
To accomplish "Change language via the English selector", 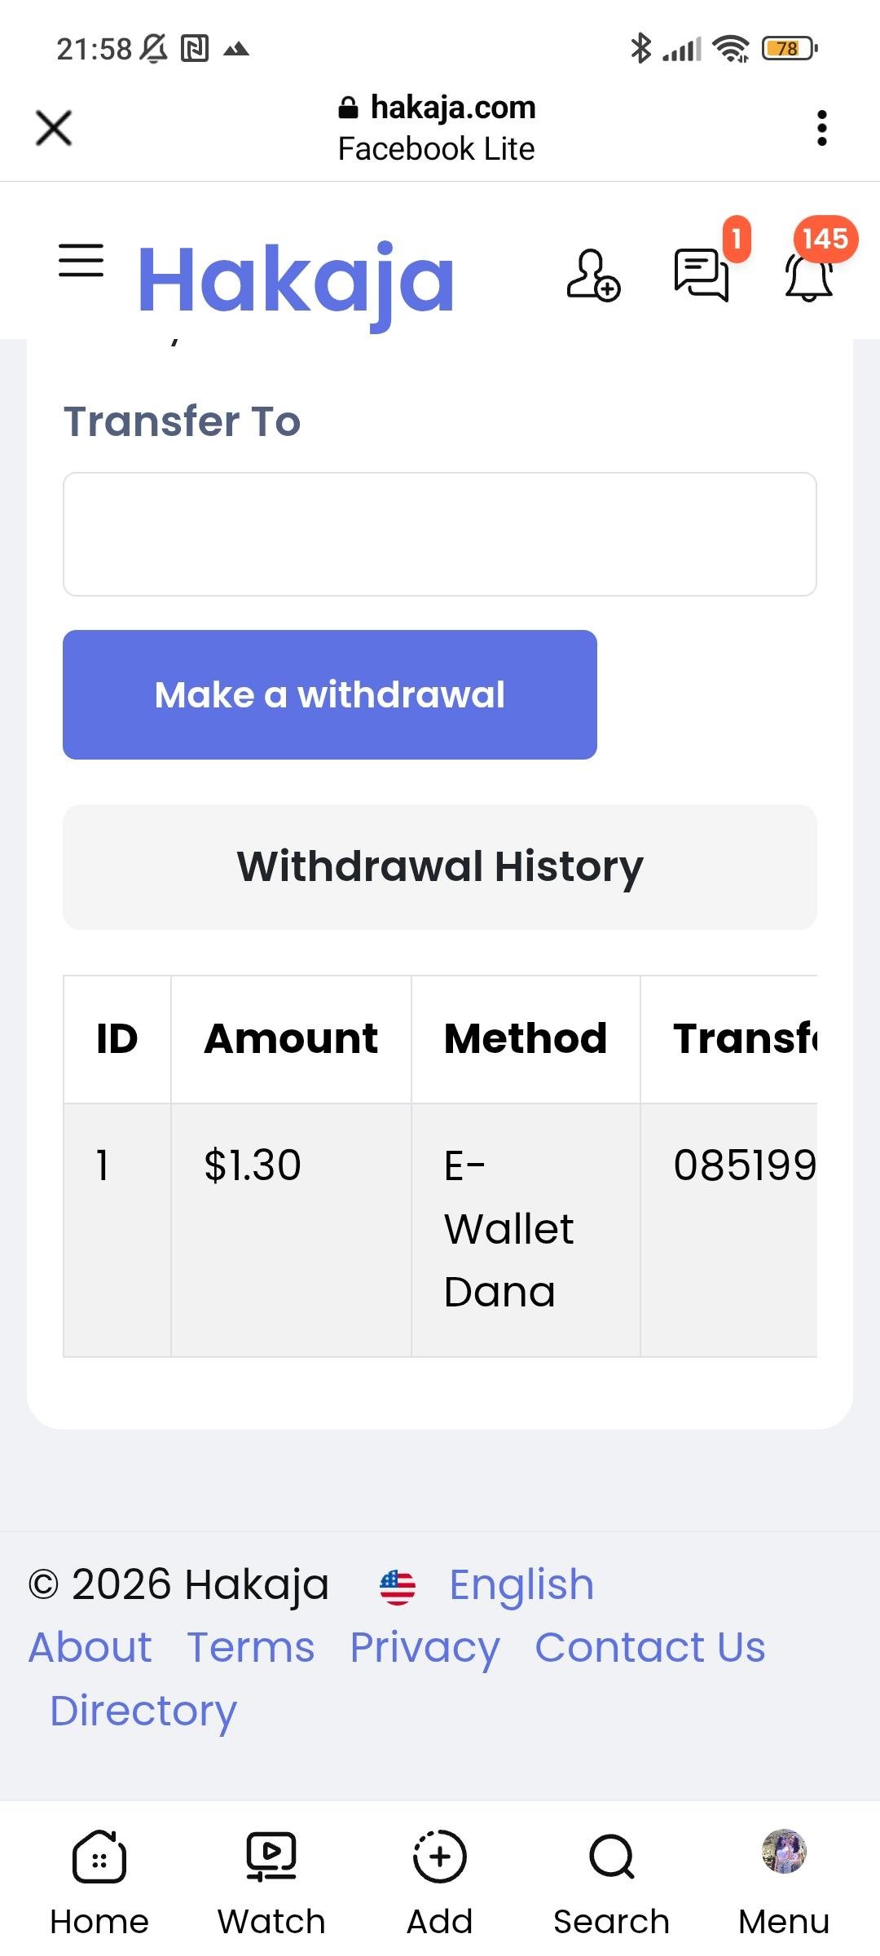I will point(521,1585).
